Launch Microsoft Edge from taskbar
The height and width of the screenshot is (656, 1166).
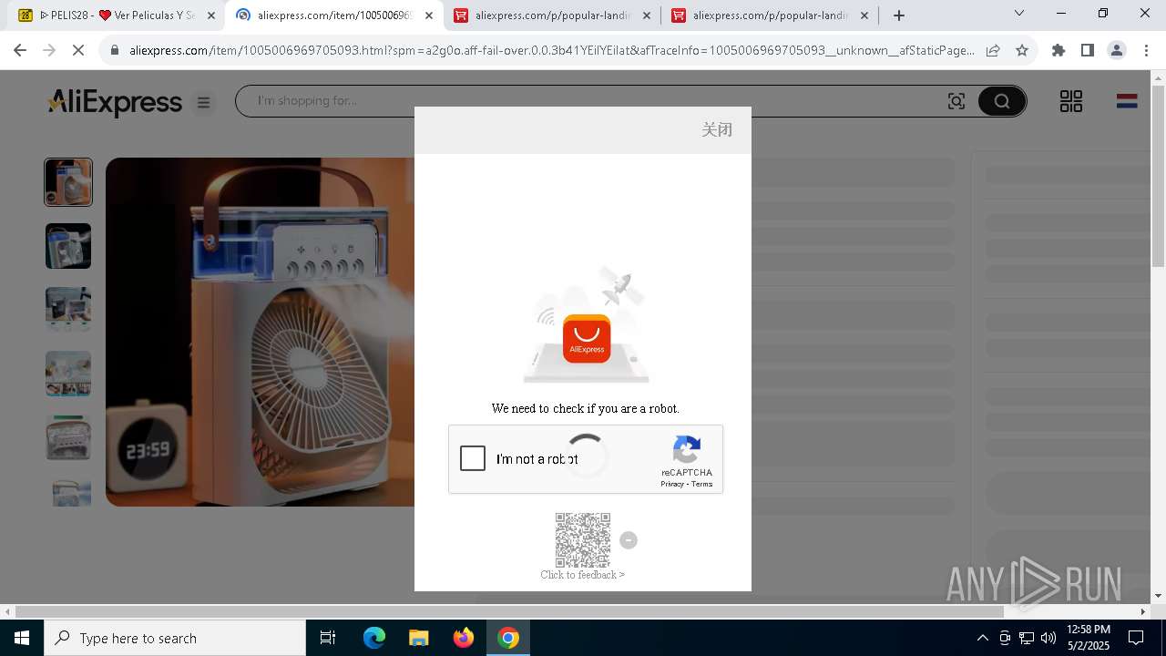click(374, 638)
